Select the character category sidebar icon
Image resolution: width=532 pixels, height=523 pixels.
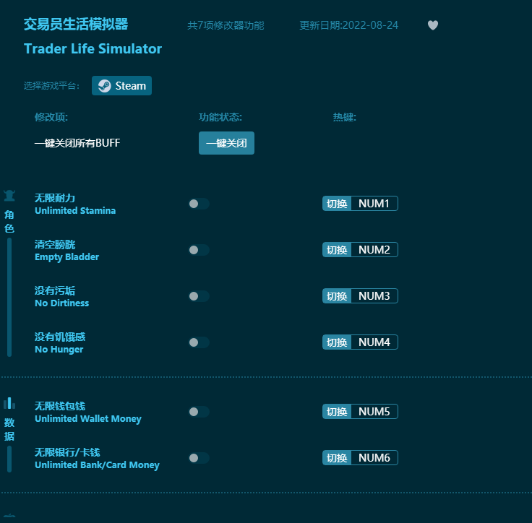(9, 196)
